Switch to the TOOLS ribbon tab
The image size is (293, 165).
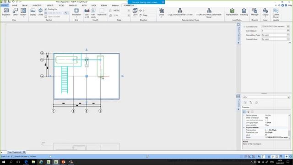click(61, 5)
